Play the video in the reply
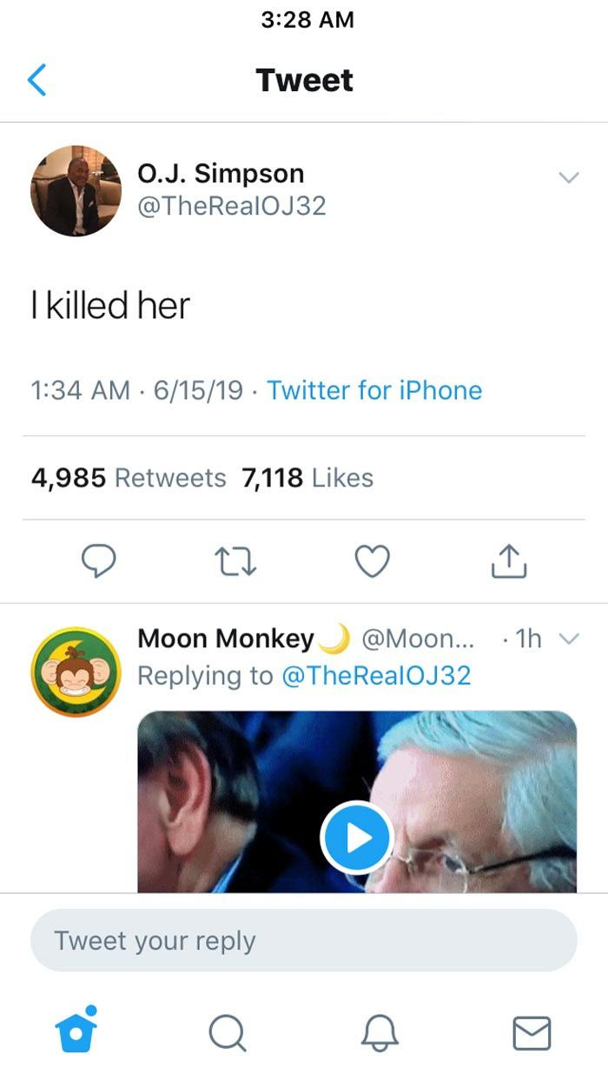This screenshot has width=608, height=1080. 357,838
